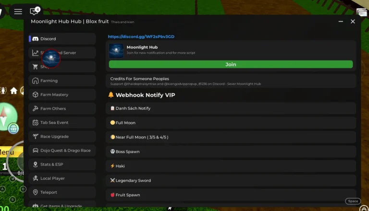Image resolution: width=369 pixels, height=211 pixels.
Task: Click the Dojo Quest swords icon
Action: click(35, 151)
